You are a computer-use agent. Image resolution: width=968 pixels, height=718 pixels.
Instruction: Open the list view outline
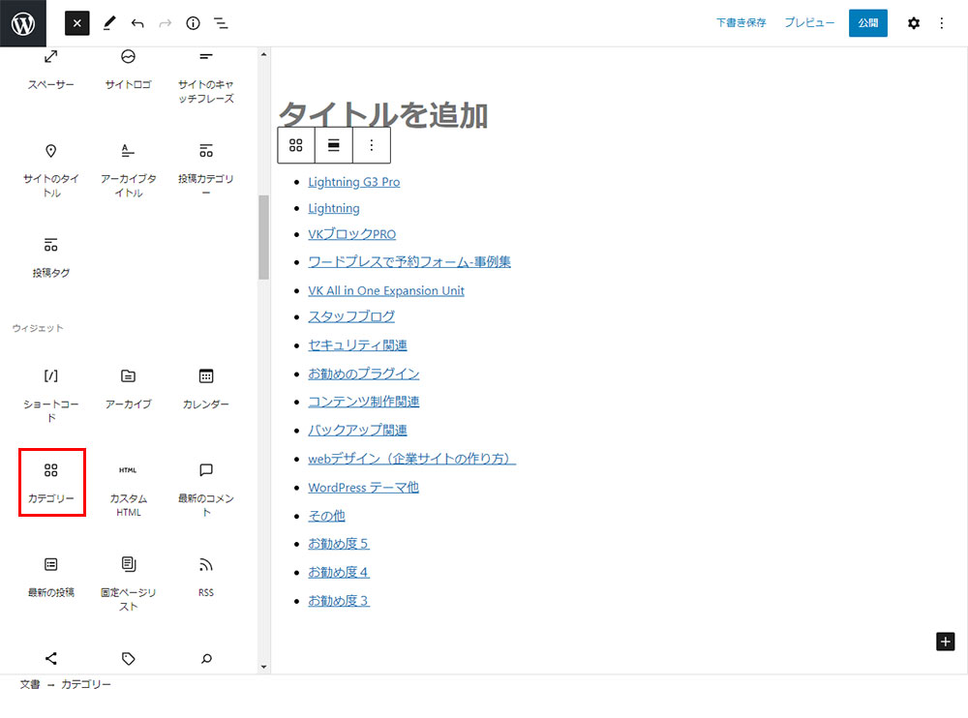221,23
